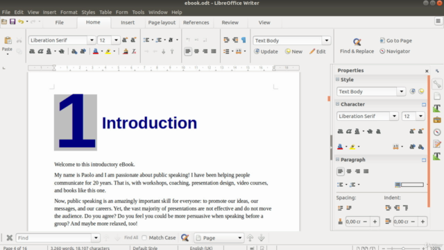
Task: Click sidebar bold icon in Character section
Action: point(341,131)
